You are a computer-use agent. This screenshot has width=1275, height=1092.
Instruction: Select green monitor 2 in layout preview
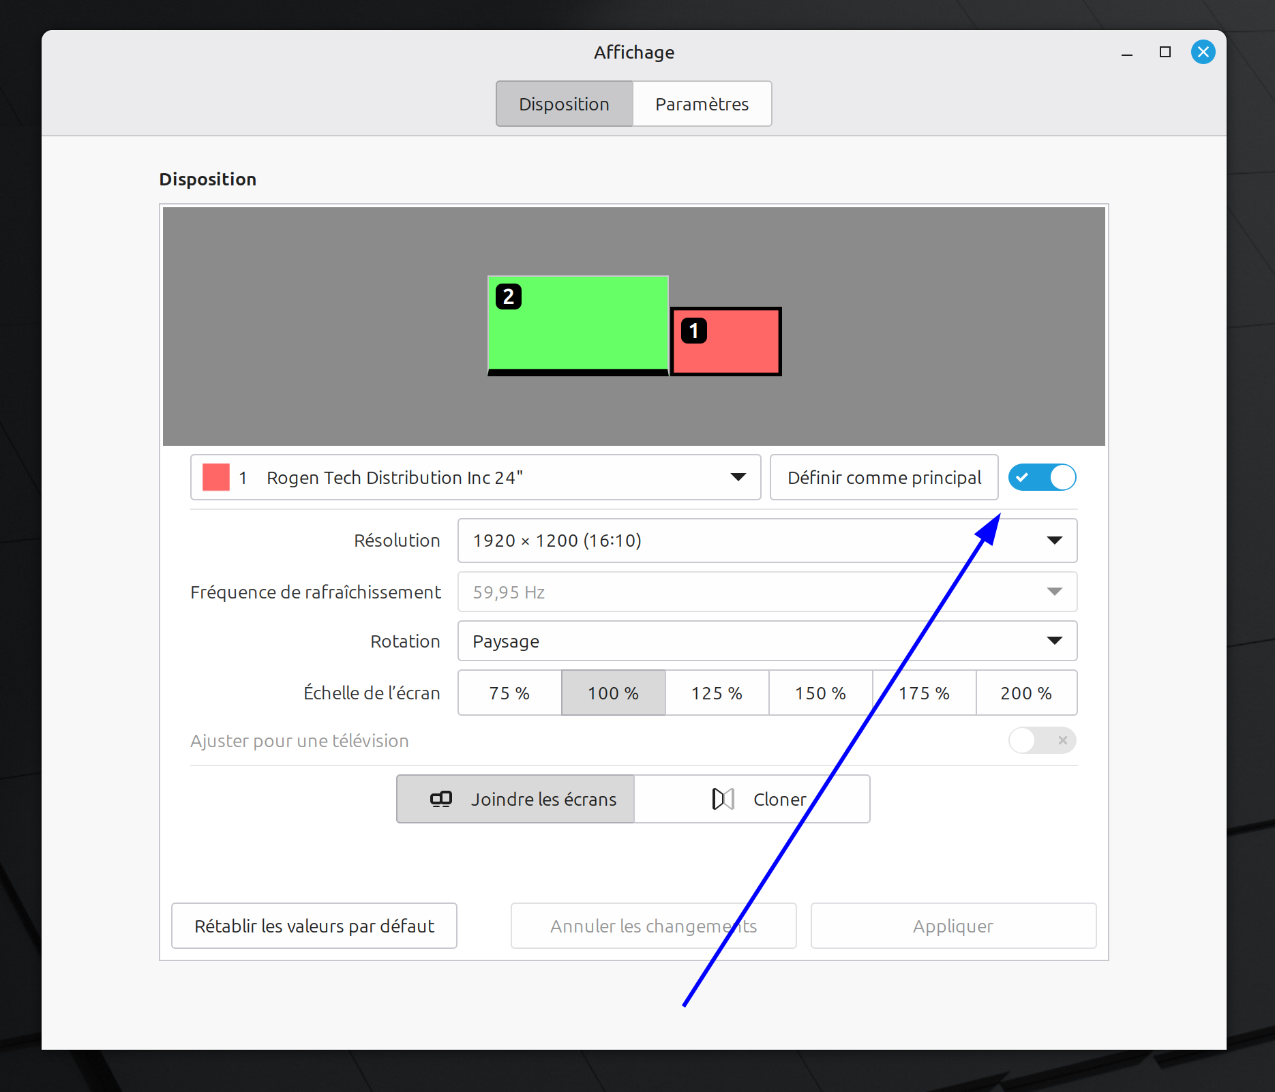pos(577,324)
